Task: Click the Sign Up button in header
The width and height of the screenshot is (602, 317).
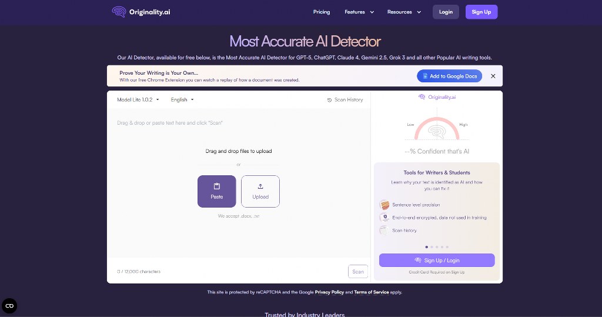Action: pos(481,12)
